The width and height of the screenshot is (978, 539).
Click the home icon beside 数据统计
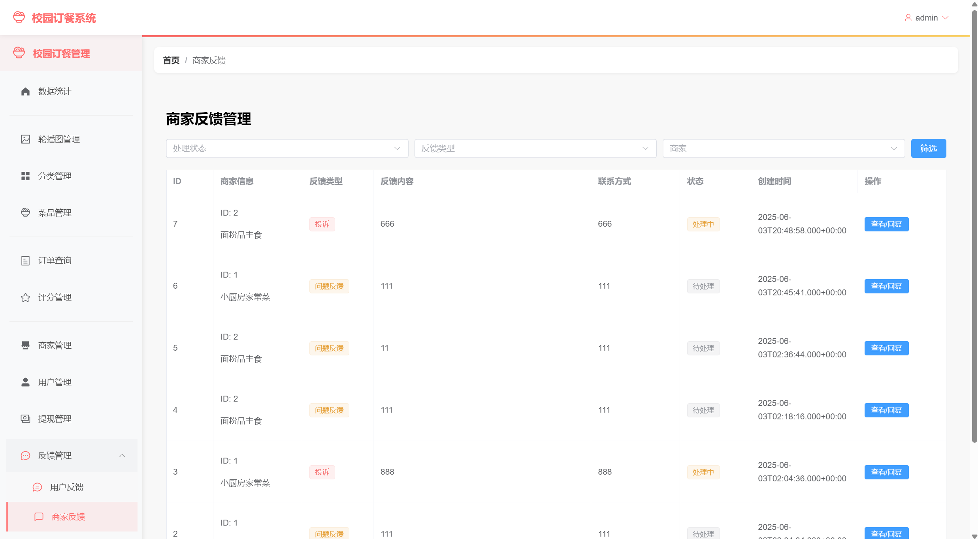click(25, 92)
